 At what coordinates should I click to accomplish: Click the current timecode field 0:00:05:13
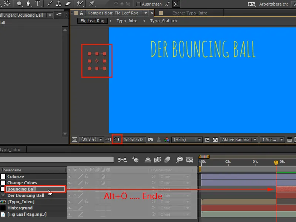point(134,140)
